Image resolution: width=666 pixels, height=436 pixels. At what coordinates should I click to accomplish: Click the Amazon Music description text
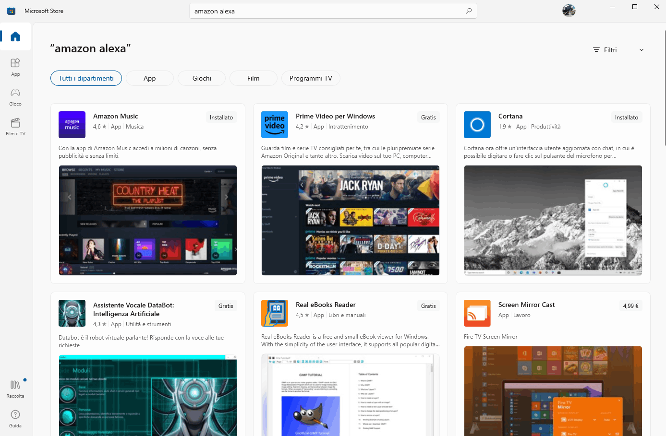(x=137, y=152)
